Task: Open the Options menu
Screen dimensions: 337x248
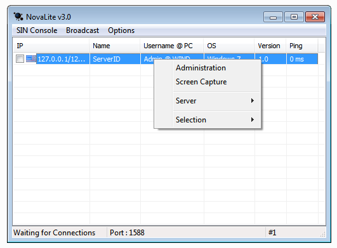Action: [x=121, y=30]
